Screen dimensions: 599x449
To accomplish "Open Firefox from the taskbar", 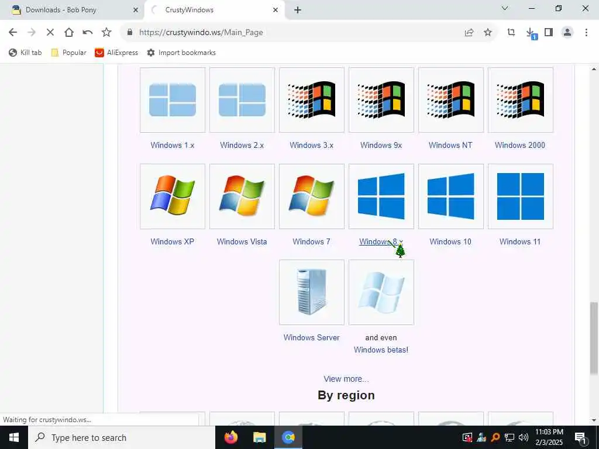I will click(230, 437).
